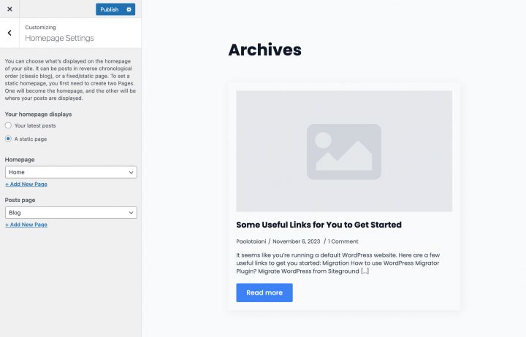Go back using the left chevron arrow

pyautogui.click(x=9, y=33)
